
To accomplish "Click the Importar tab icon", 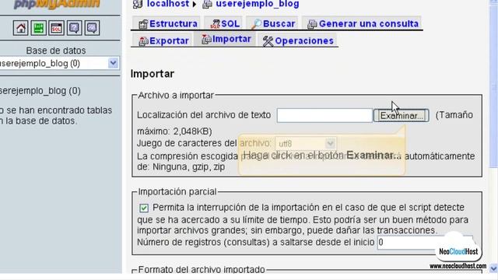I will click(206, 39).
